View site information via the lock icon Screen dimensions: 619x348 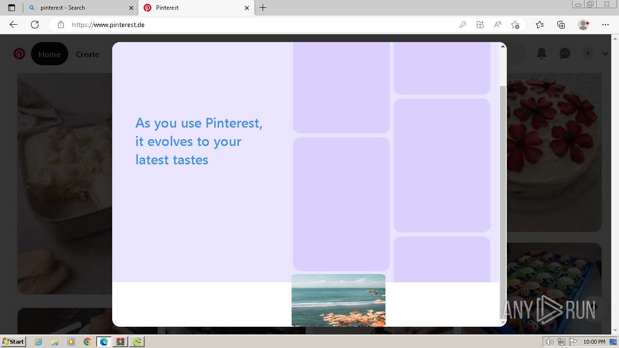coord(61,25)
